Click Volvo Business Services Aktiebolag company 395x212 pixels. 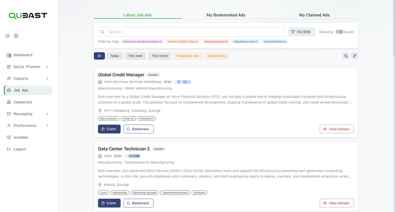[x=132, y=82]
